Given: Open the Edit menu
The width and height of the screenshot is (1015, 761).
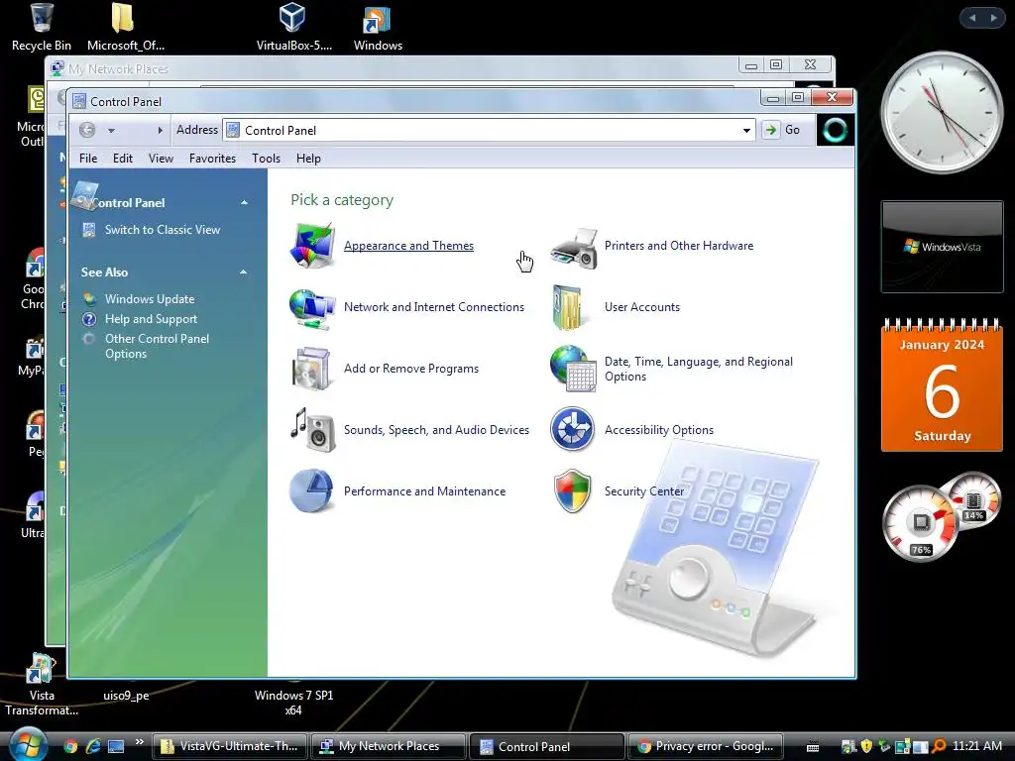Looking at the screenshot, I should (122, 159).
